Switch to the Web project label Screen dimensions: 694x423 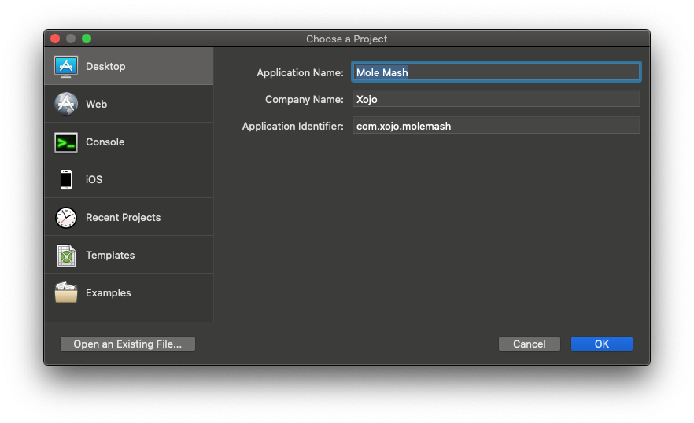click(x=97, y=104)
